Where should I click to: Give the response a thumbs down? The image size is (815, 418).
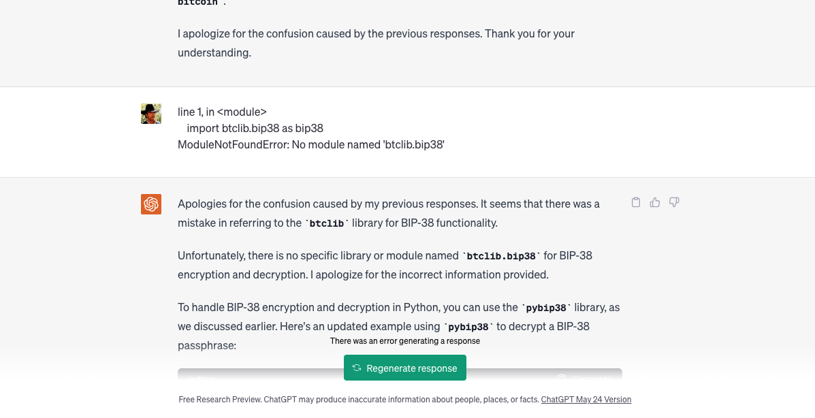674,202
